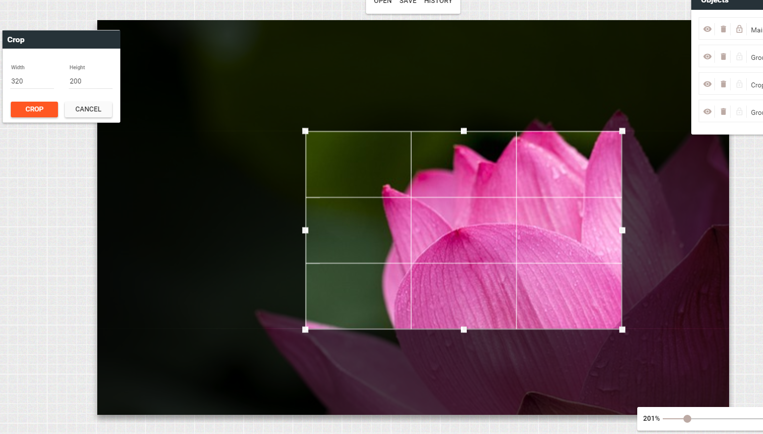Delete the Crop layer with trash icon
Screen dimensions: 763x434
pyautogui.click(x=723, y=84)
